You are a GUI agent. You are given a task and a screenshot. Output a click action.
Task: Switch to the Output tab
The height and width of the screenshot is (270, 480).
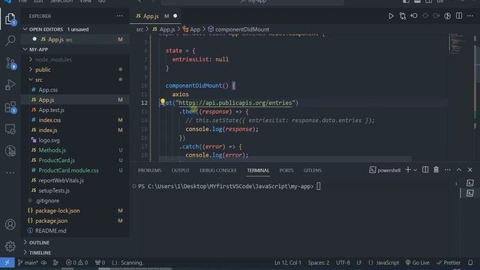click(x=180, y=170)
